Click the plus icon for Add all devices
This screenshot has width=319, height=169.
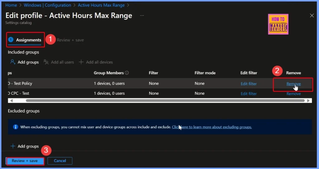point(81,62)
